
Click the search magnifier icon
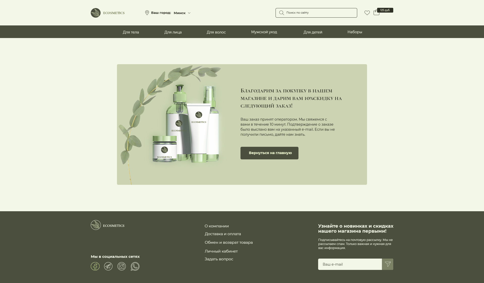pyautogui.click(x=282, y=13)
